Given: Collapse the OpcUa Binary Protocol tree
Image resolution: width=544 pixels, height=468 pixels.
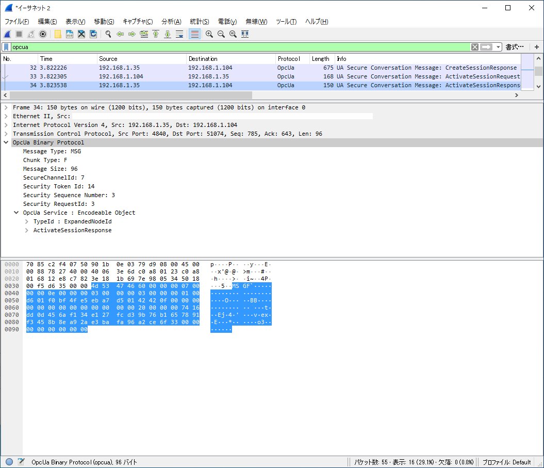Looking at the screenshot, I should click(6, 142).
